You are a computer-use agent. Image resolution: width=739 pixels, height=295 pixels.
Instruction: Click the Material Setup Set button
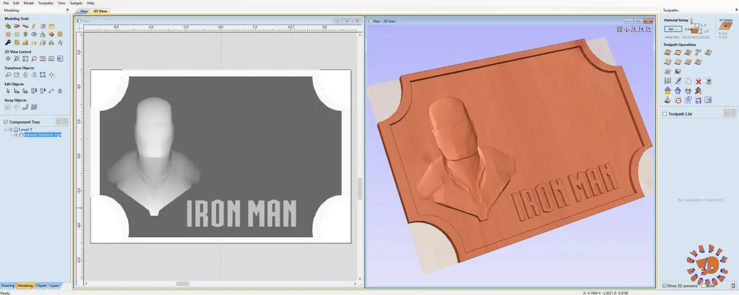(672, 29)
